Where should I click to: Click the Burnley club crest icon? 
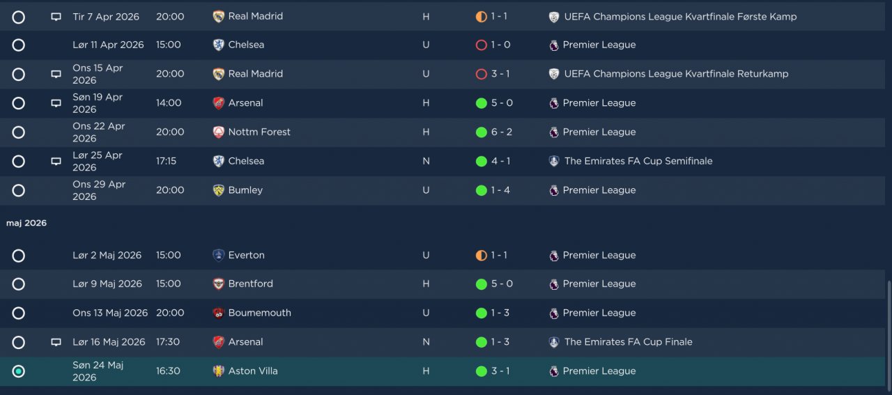click(x=219, y=190)
